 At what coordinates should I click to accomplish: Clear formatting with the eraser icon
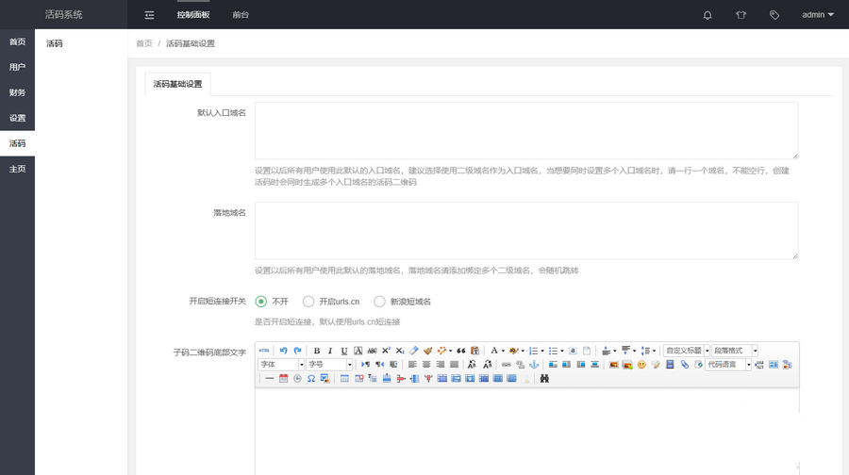pos(414,351)
